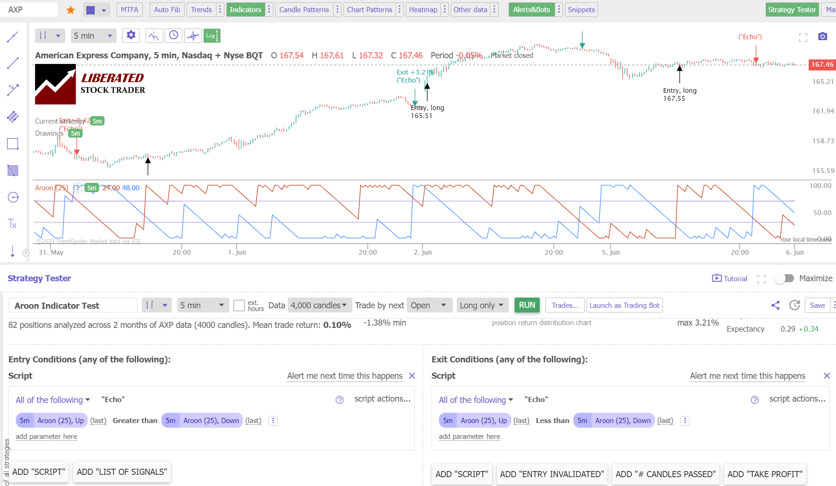Share the Aroon Indicator Test strategy
This screenshot has height=486, width=836.
pos(776,305)
